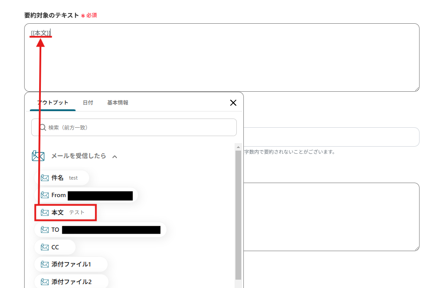
Task: Click the mail icon beside 件名 output
Action: [45, 178]
